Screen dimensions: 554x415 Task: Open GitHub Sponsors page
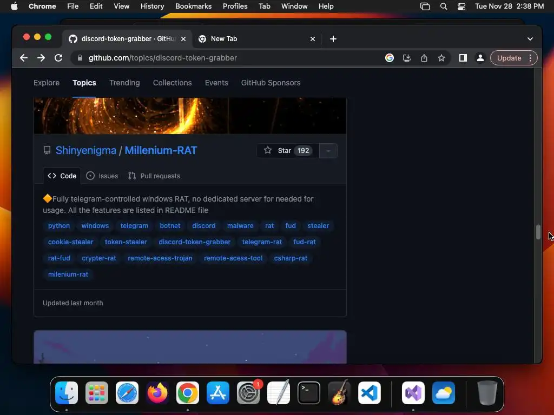click(271, 83)
